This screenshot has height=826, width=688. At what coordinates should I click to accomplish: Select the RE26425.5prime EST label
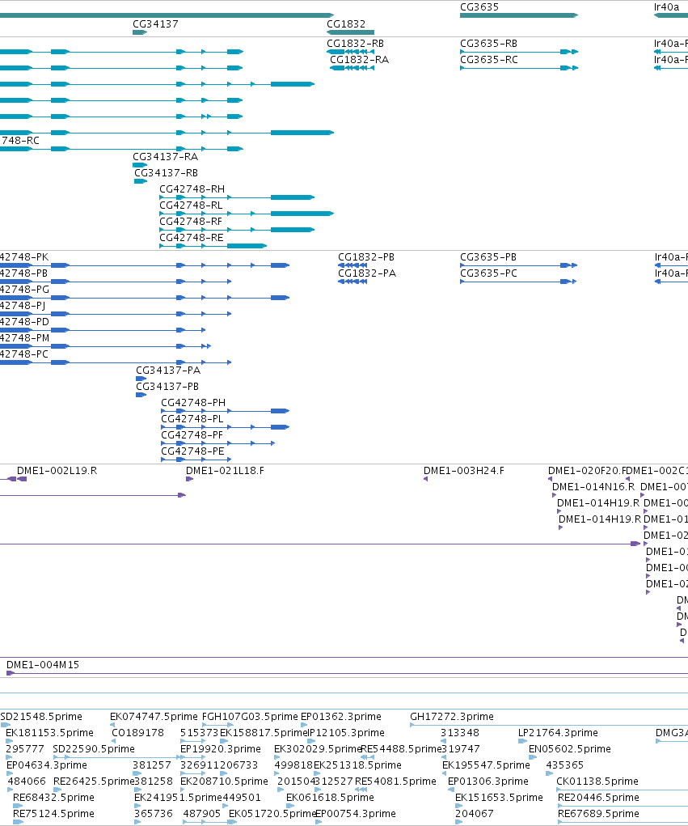click(x=94, y=782)
